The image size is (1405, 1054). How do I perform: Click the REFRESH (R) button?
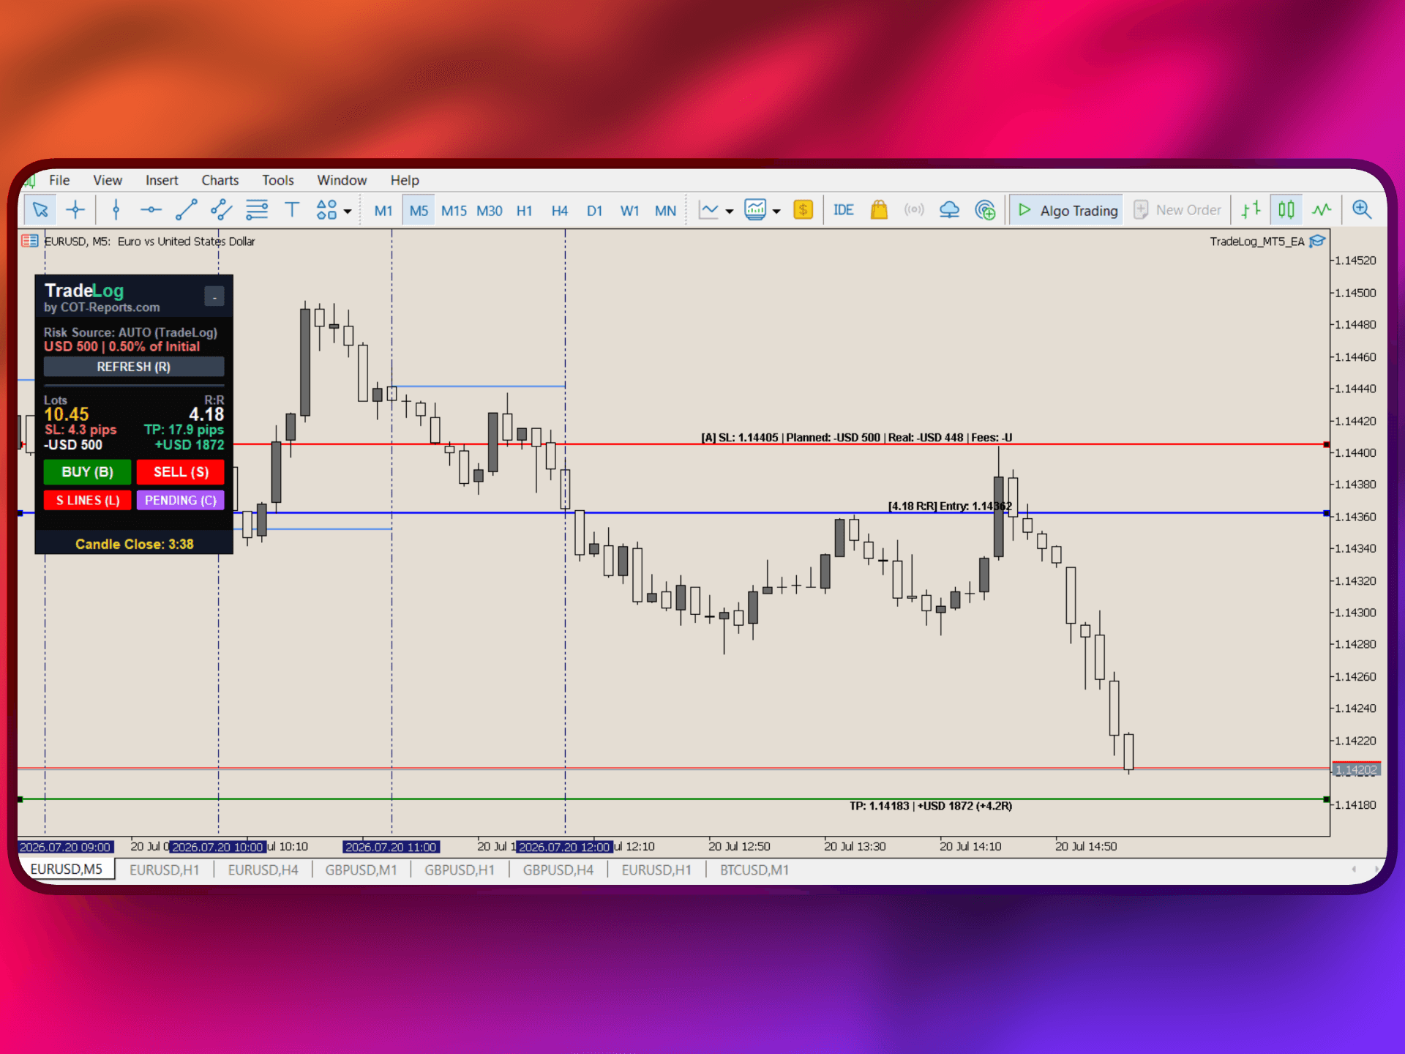click(x=134, y=367)
